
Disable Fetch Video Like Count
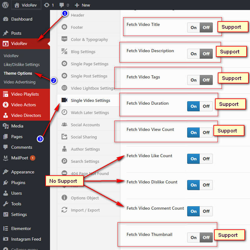point(206,159)
